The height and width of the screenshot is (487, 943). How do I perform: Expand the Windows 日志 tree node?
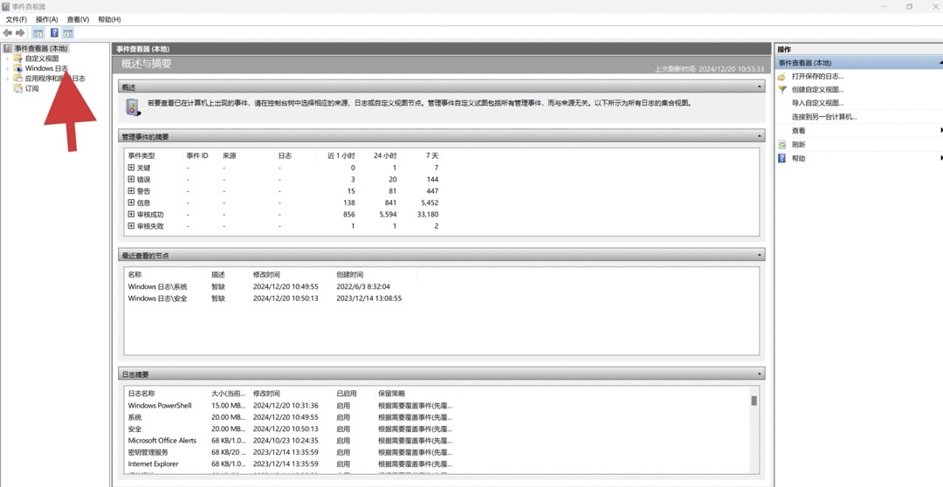(8, 68)
